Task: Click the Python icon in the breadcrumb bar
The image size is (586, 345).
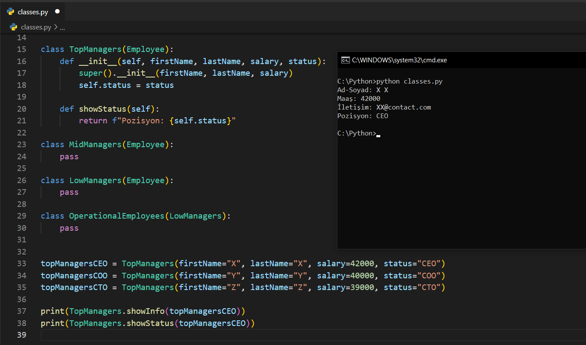Action: tap(13, 27)
